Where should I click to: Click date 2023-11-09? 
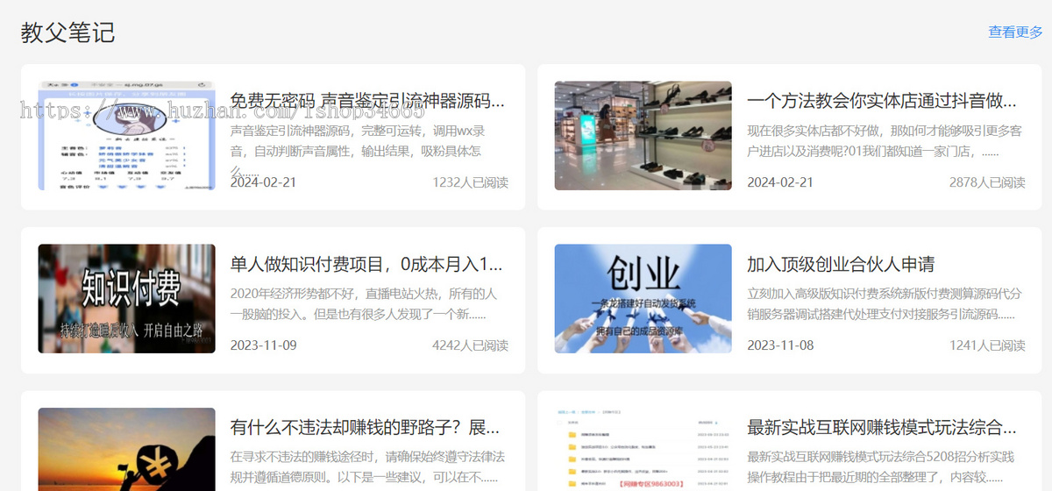pos(263,345)
